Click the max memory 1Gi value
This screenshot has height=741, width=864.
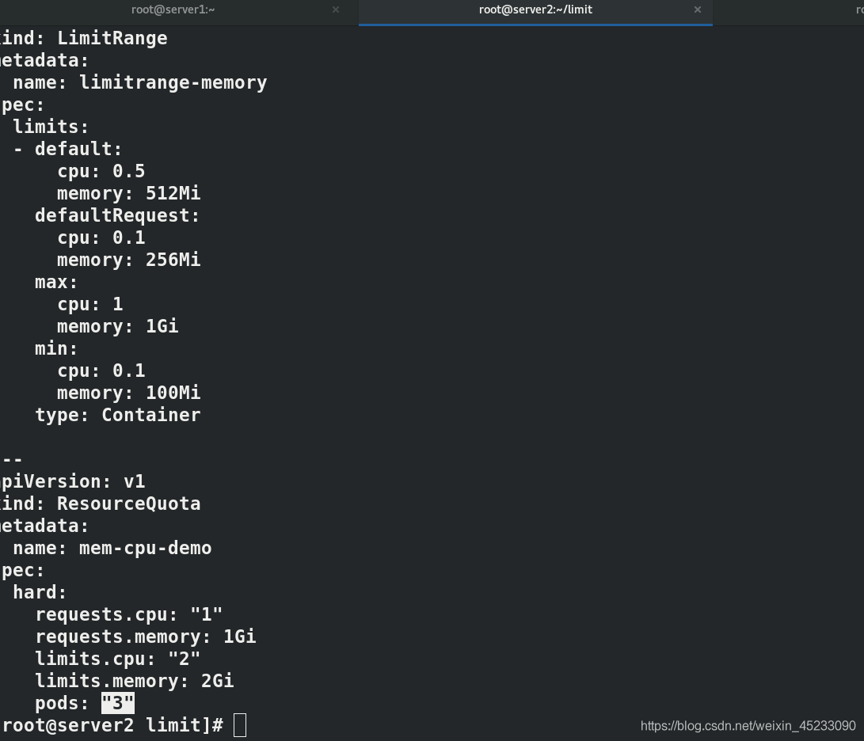click(162, 326)
